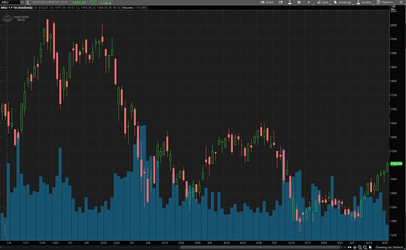
Task: Click the zoom in magnifier icon
Action: (359, 247)
